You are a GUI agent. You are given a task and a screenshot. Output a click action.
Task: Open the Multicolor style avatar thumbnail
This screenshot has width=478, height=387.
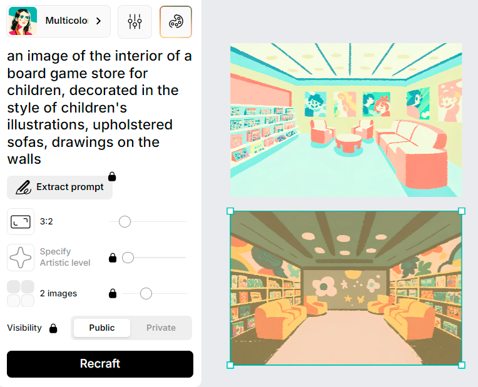coord(23,21)
